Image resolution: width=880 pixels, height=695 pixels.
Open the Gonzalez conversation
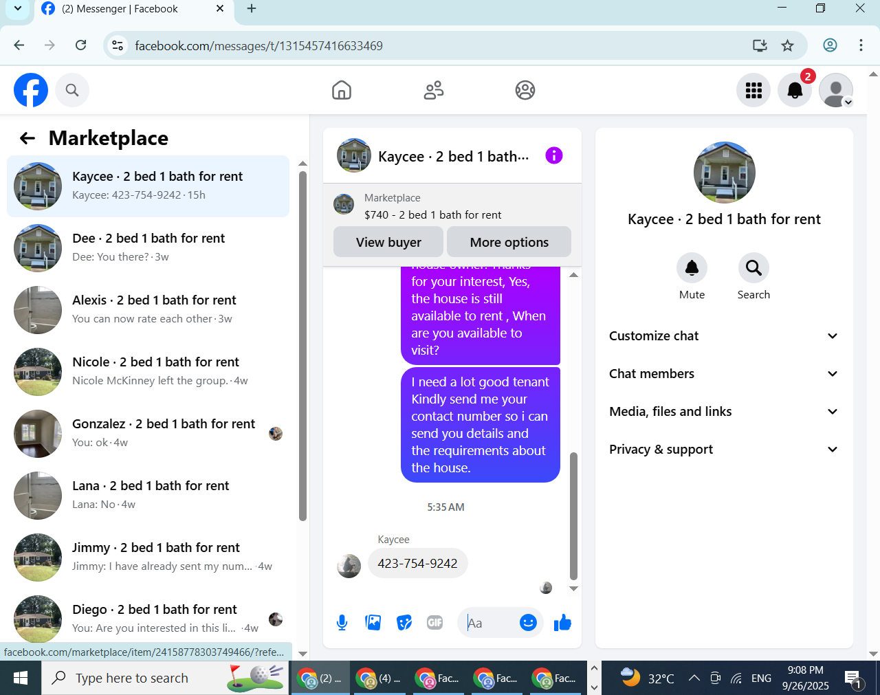point(148,434)
